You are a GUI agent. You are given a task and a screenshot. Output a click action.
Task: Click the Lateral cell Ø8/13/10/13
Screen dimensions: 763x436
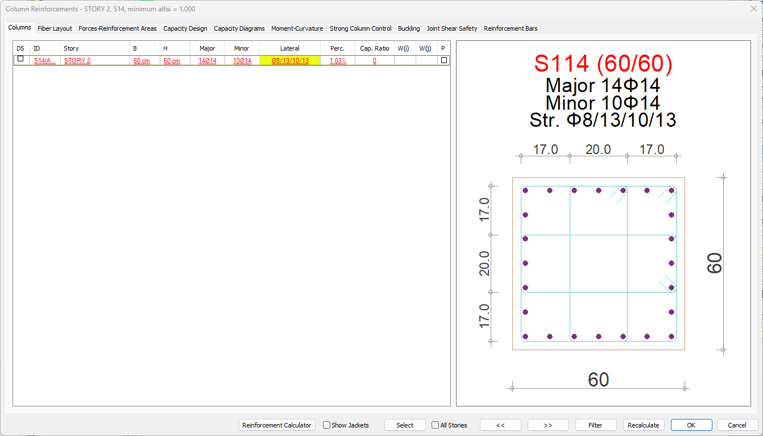click(x=290, y=61)
